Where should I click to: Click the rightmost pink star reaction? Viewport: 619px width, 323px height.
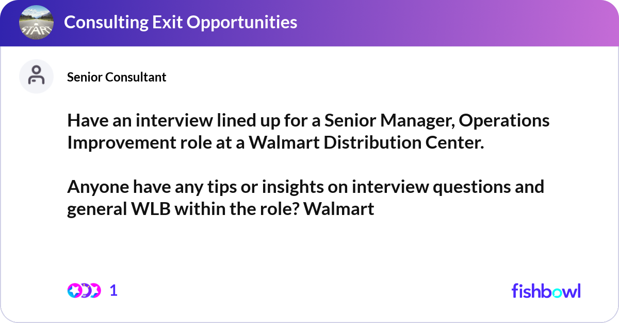pyautogui.click(x=94, y=291)
